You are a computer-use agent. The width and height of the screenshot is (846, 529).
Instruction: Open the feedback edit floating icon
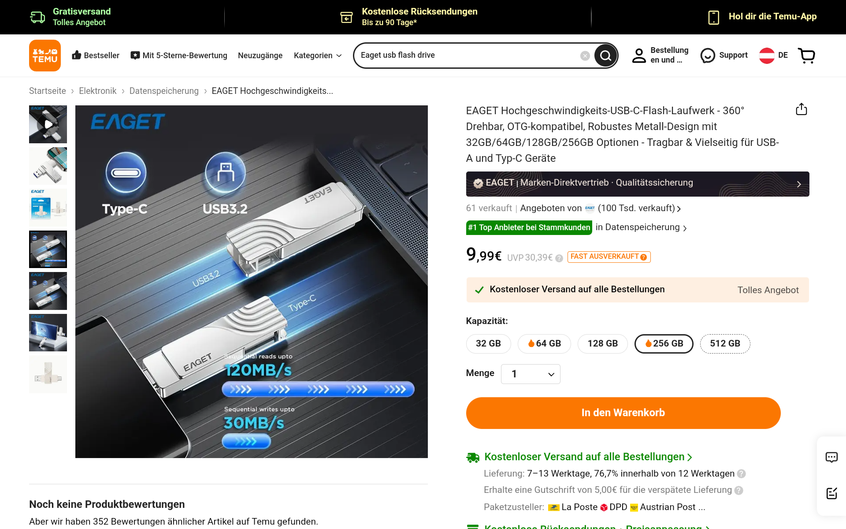tap(831, 493)
